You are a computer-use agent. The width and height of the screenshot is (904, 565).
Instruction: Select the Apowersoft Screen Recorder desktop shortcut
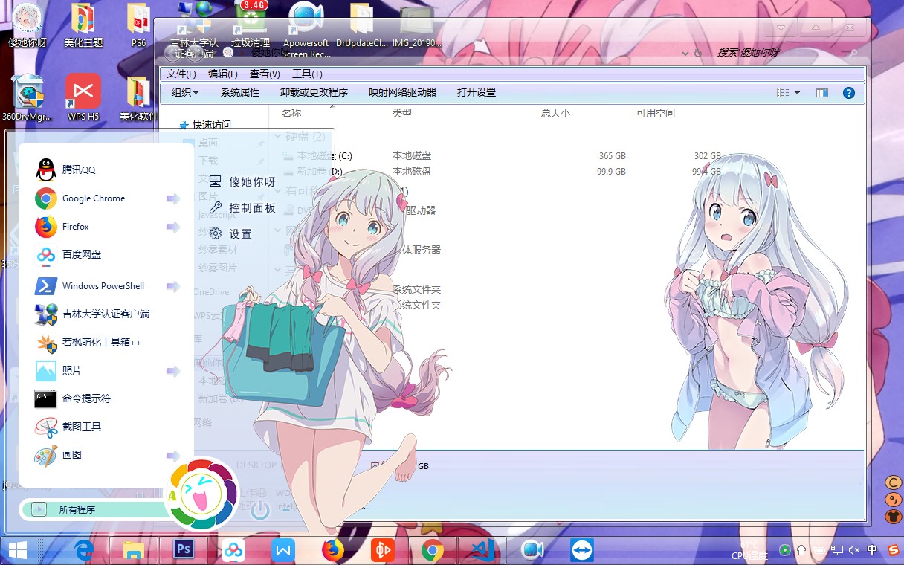pyautogui.click(x=306, y=30)
